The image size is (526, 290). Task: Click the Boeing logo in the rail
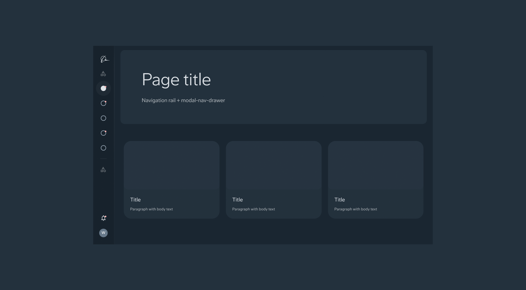[x=104, y=59]
